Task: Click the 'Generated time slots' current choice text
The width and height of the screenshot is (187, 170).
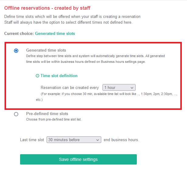Action: tap(55, 34)
